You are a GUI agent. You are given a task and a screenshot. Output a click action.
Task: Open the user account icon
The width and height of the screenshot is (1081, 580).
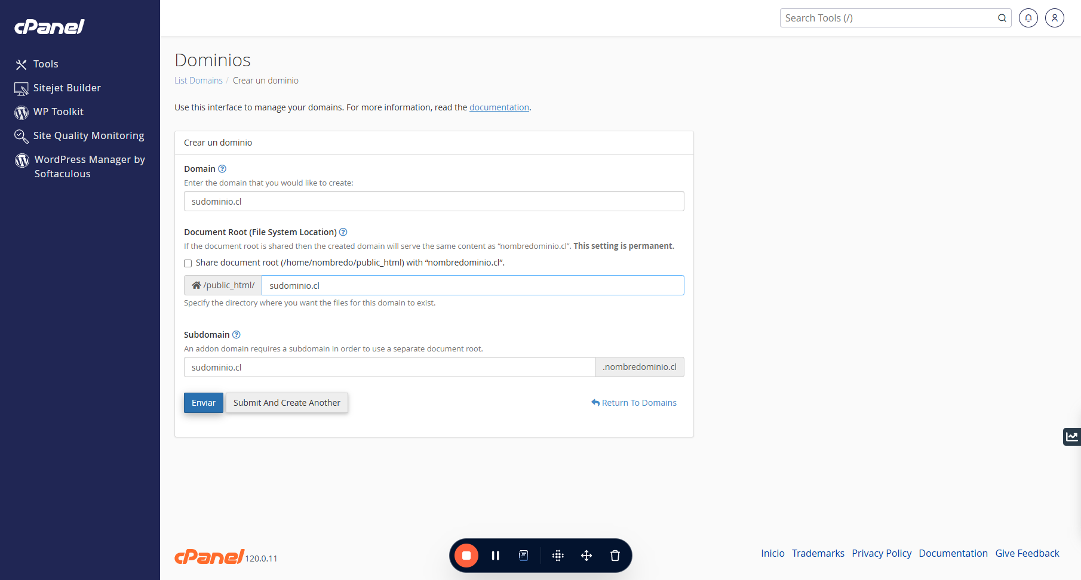[x=1055, y=18]
